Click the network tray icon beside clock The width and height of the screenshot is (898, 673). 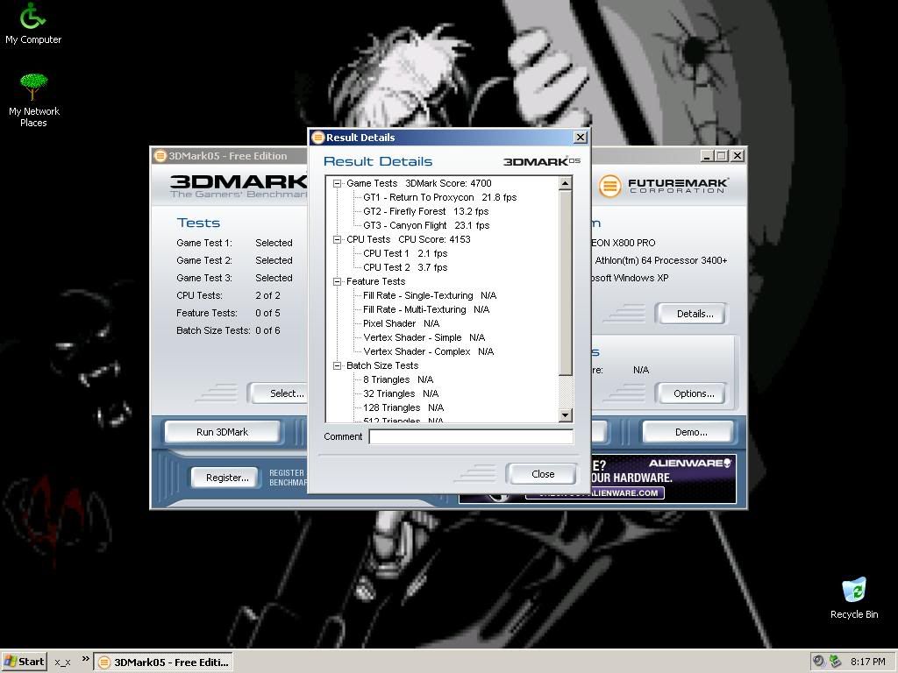coord(835,662)
